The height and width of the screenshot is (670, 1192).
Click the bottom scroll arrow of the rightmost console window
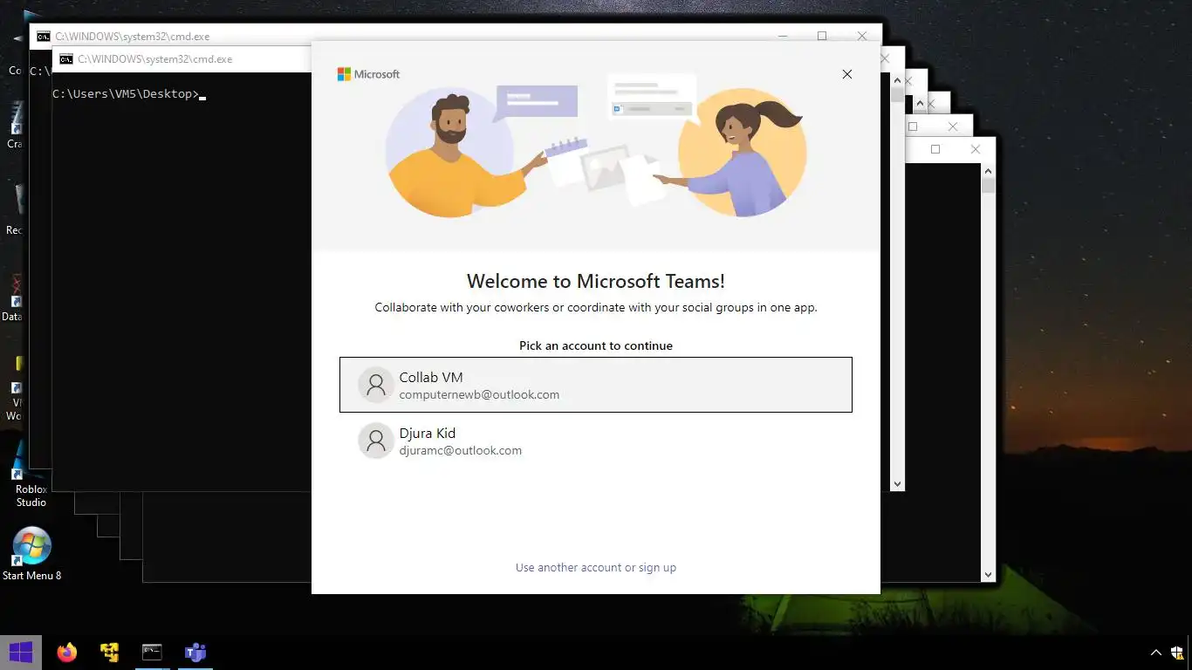(x=988, y=575)
